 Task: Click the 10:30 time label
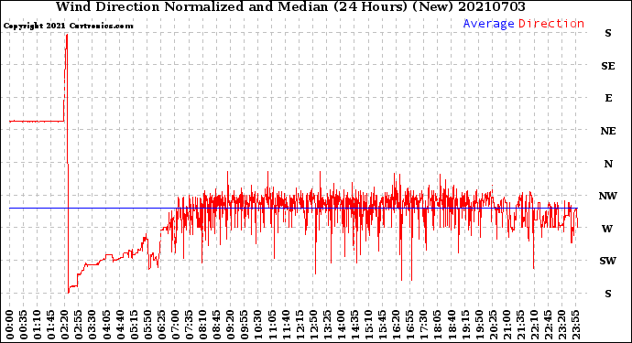click(x=258, y=326)
